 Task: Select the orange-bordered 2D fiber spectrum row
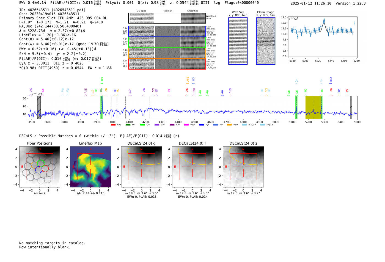point(167,53)
